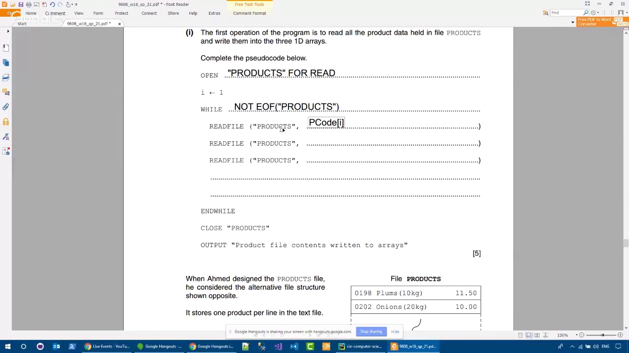Image resolution: width=629 pixels, height=353 pixels.
Task: Open the Help ribbon tab
Action: (x=193, y=13)
